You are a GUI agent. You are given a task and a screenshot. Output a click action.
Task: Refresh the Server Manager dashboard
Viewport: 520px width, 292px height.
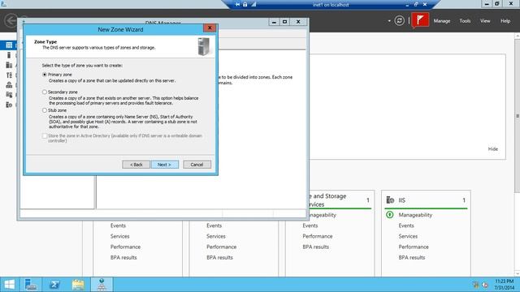pos(399,21)
